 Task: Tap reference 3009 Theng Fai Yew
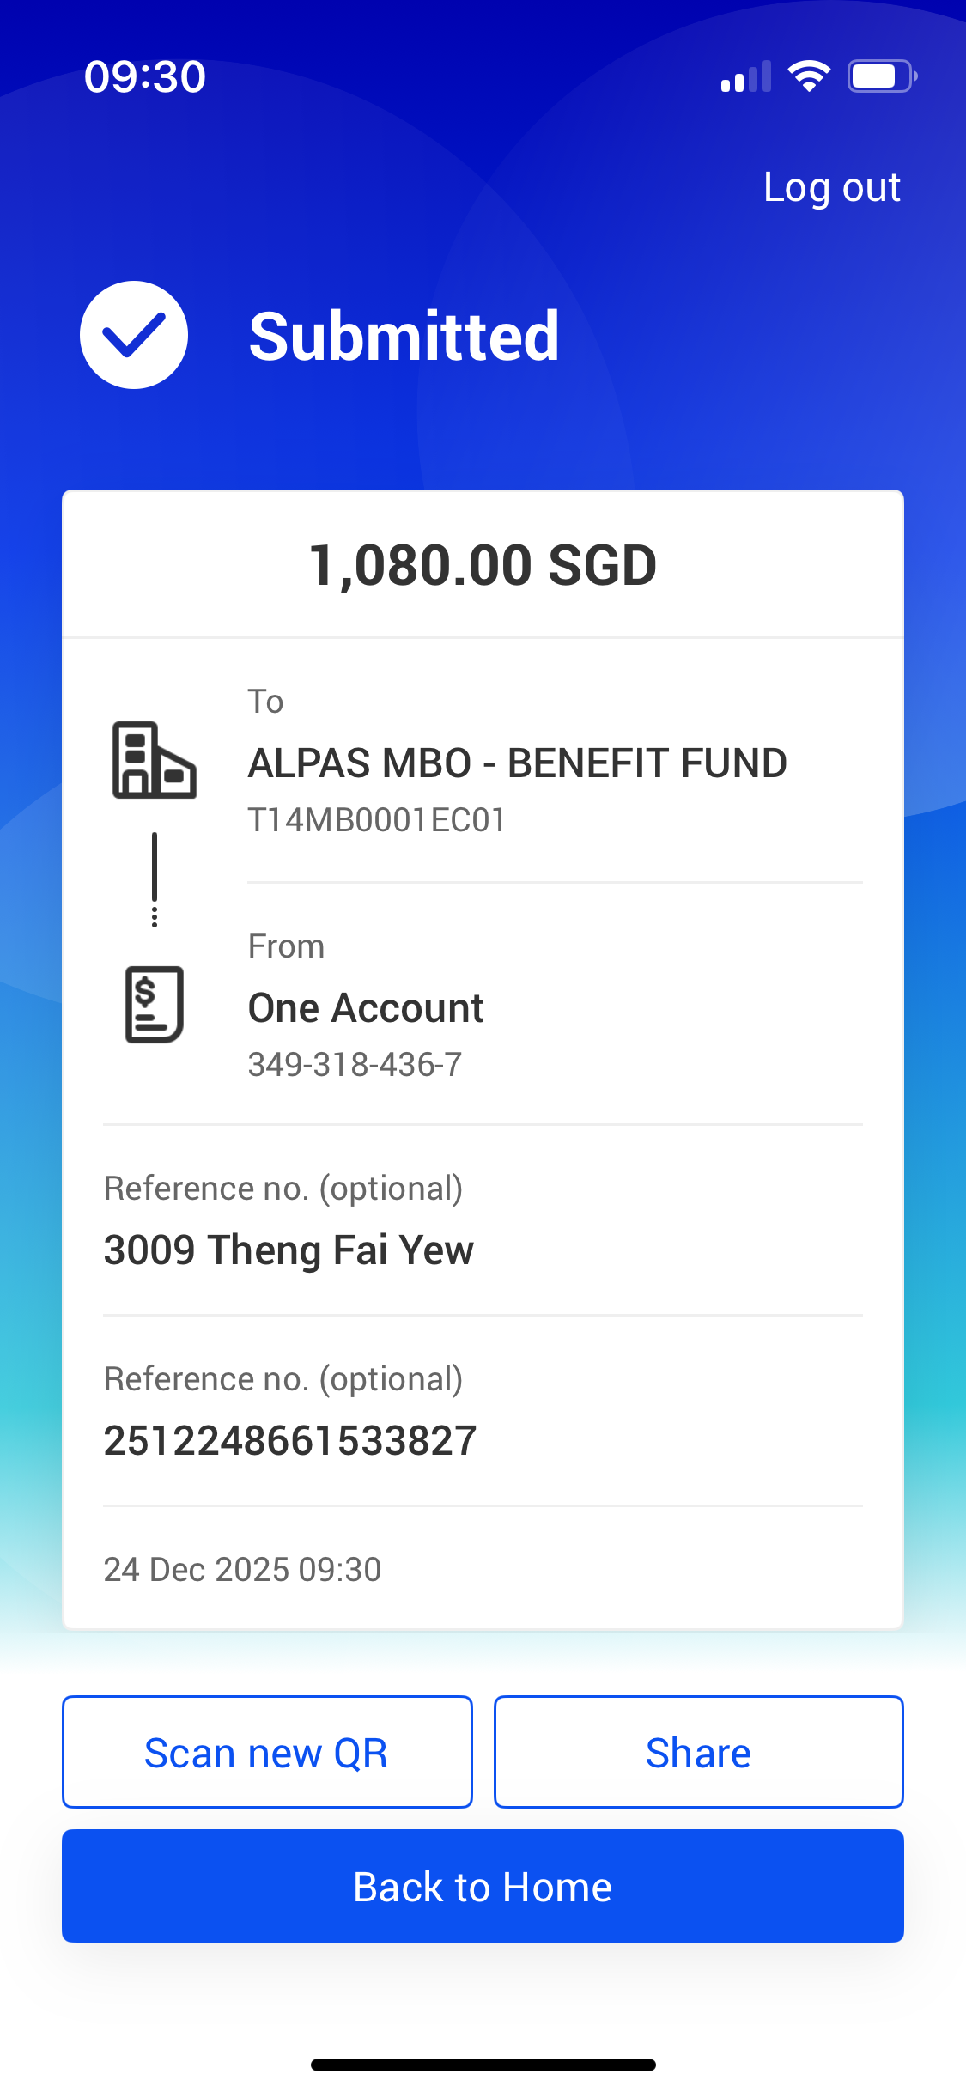click(289, 1250)
